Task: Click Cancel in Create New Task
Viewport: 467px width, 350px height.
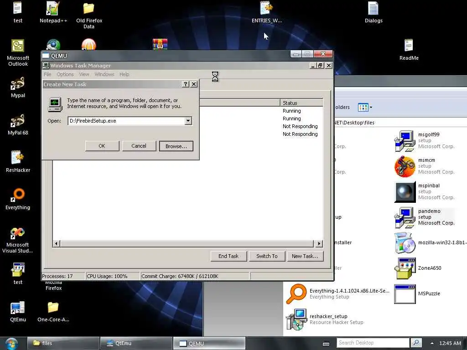Action: pos(139,146)
